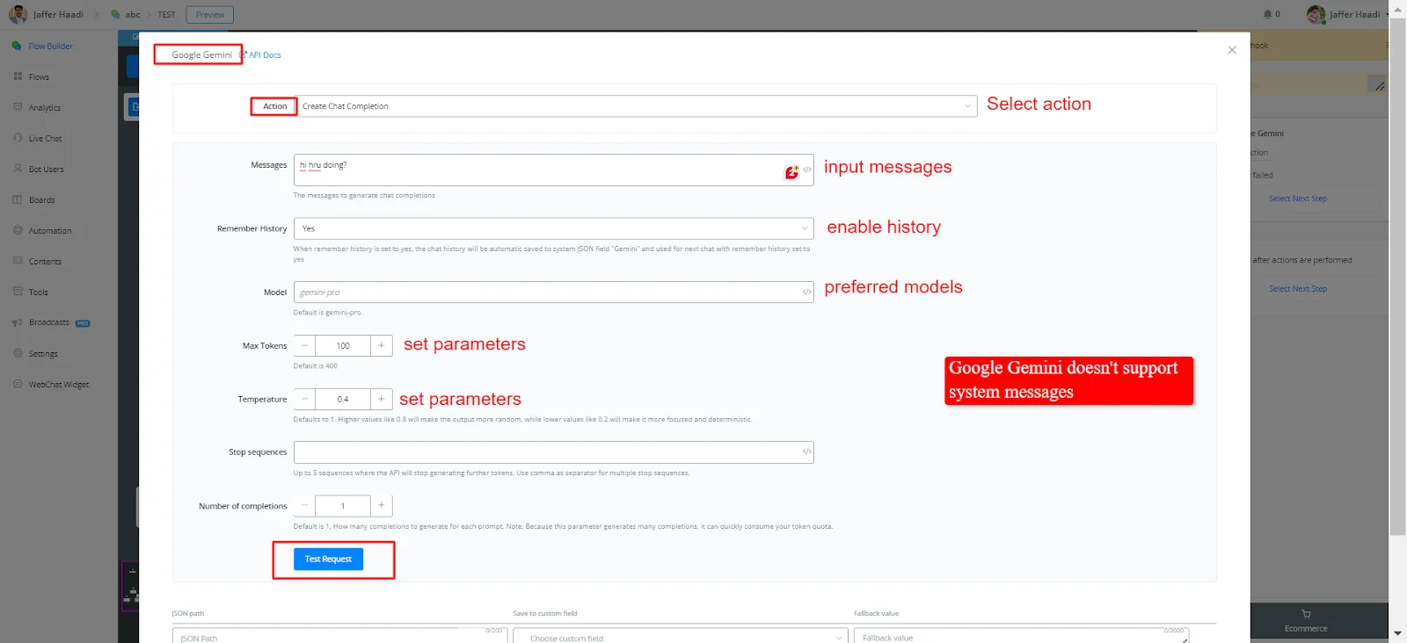Click the Test Request button
Screen dimensions: 1407x643
click(x=328, y=559)
